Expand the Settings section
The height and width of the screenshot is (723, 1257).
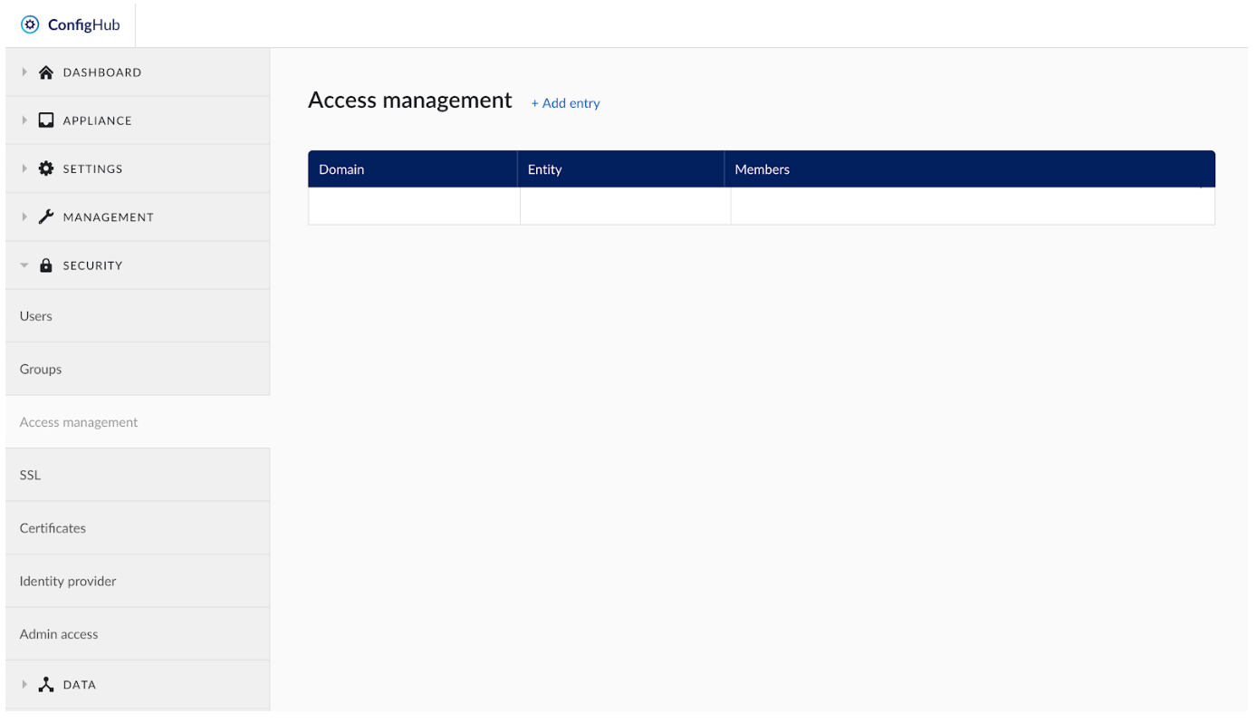click(x=24, y=168)
